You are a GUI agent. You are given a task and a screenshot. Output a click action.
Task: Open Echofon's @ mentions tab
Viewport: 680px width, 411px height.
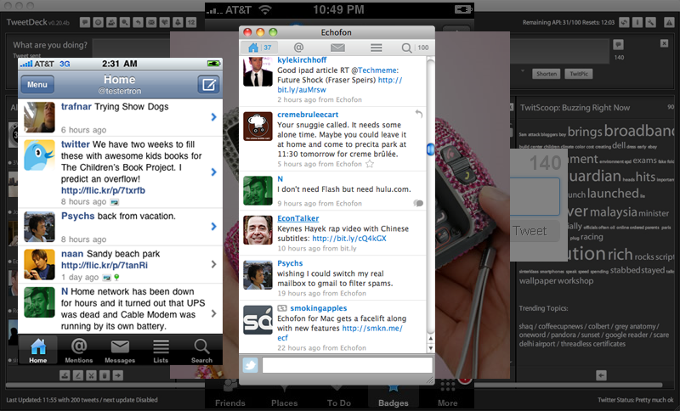[298, 48]
